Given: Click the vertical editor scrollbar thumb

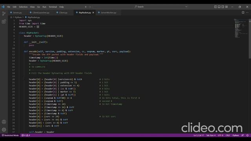Looking at the screenshot, I should click(250, 39).
